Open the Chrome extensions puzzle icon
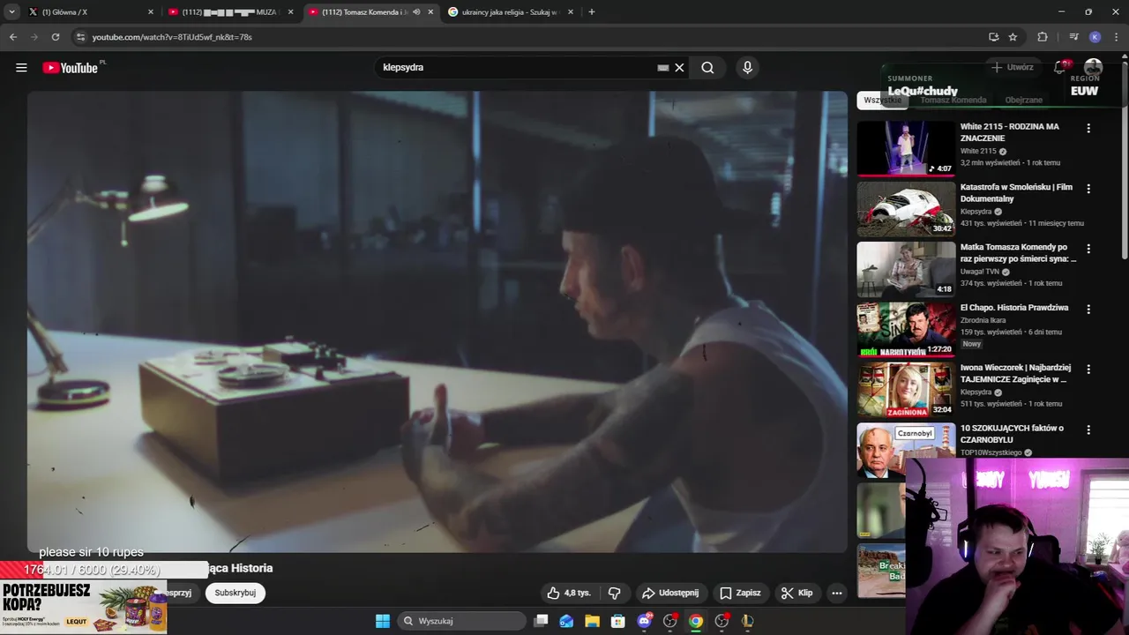 pyautogui.click(x=1043, y=37)
